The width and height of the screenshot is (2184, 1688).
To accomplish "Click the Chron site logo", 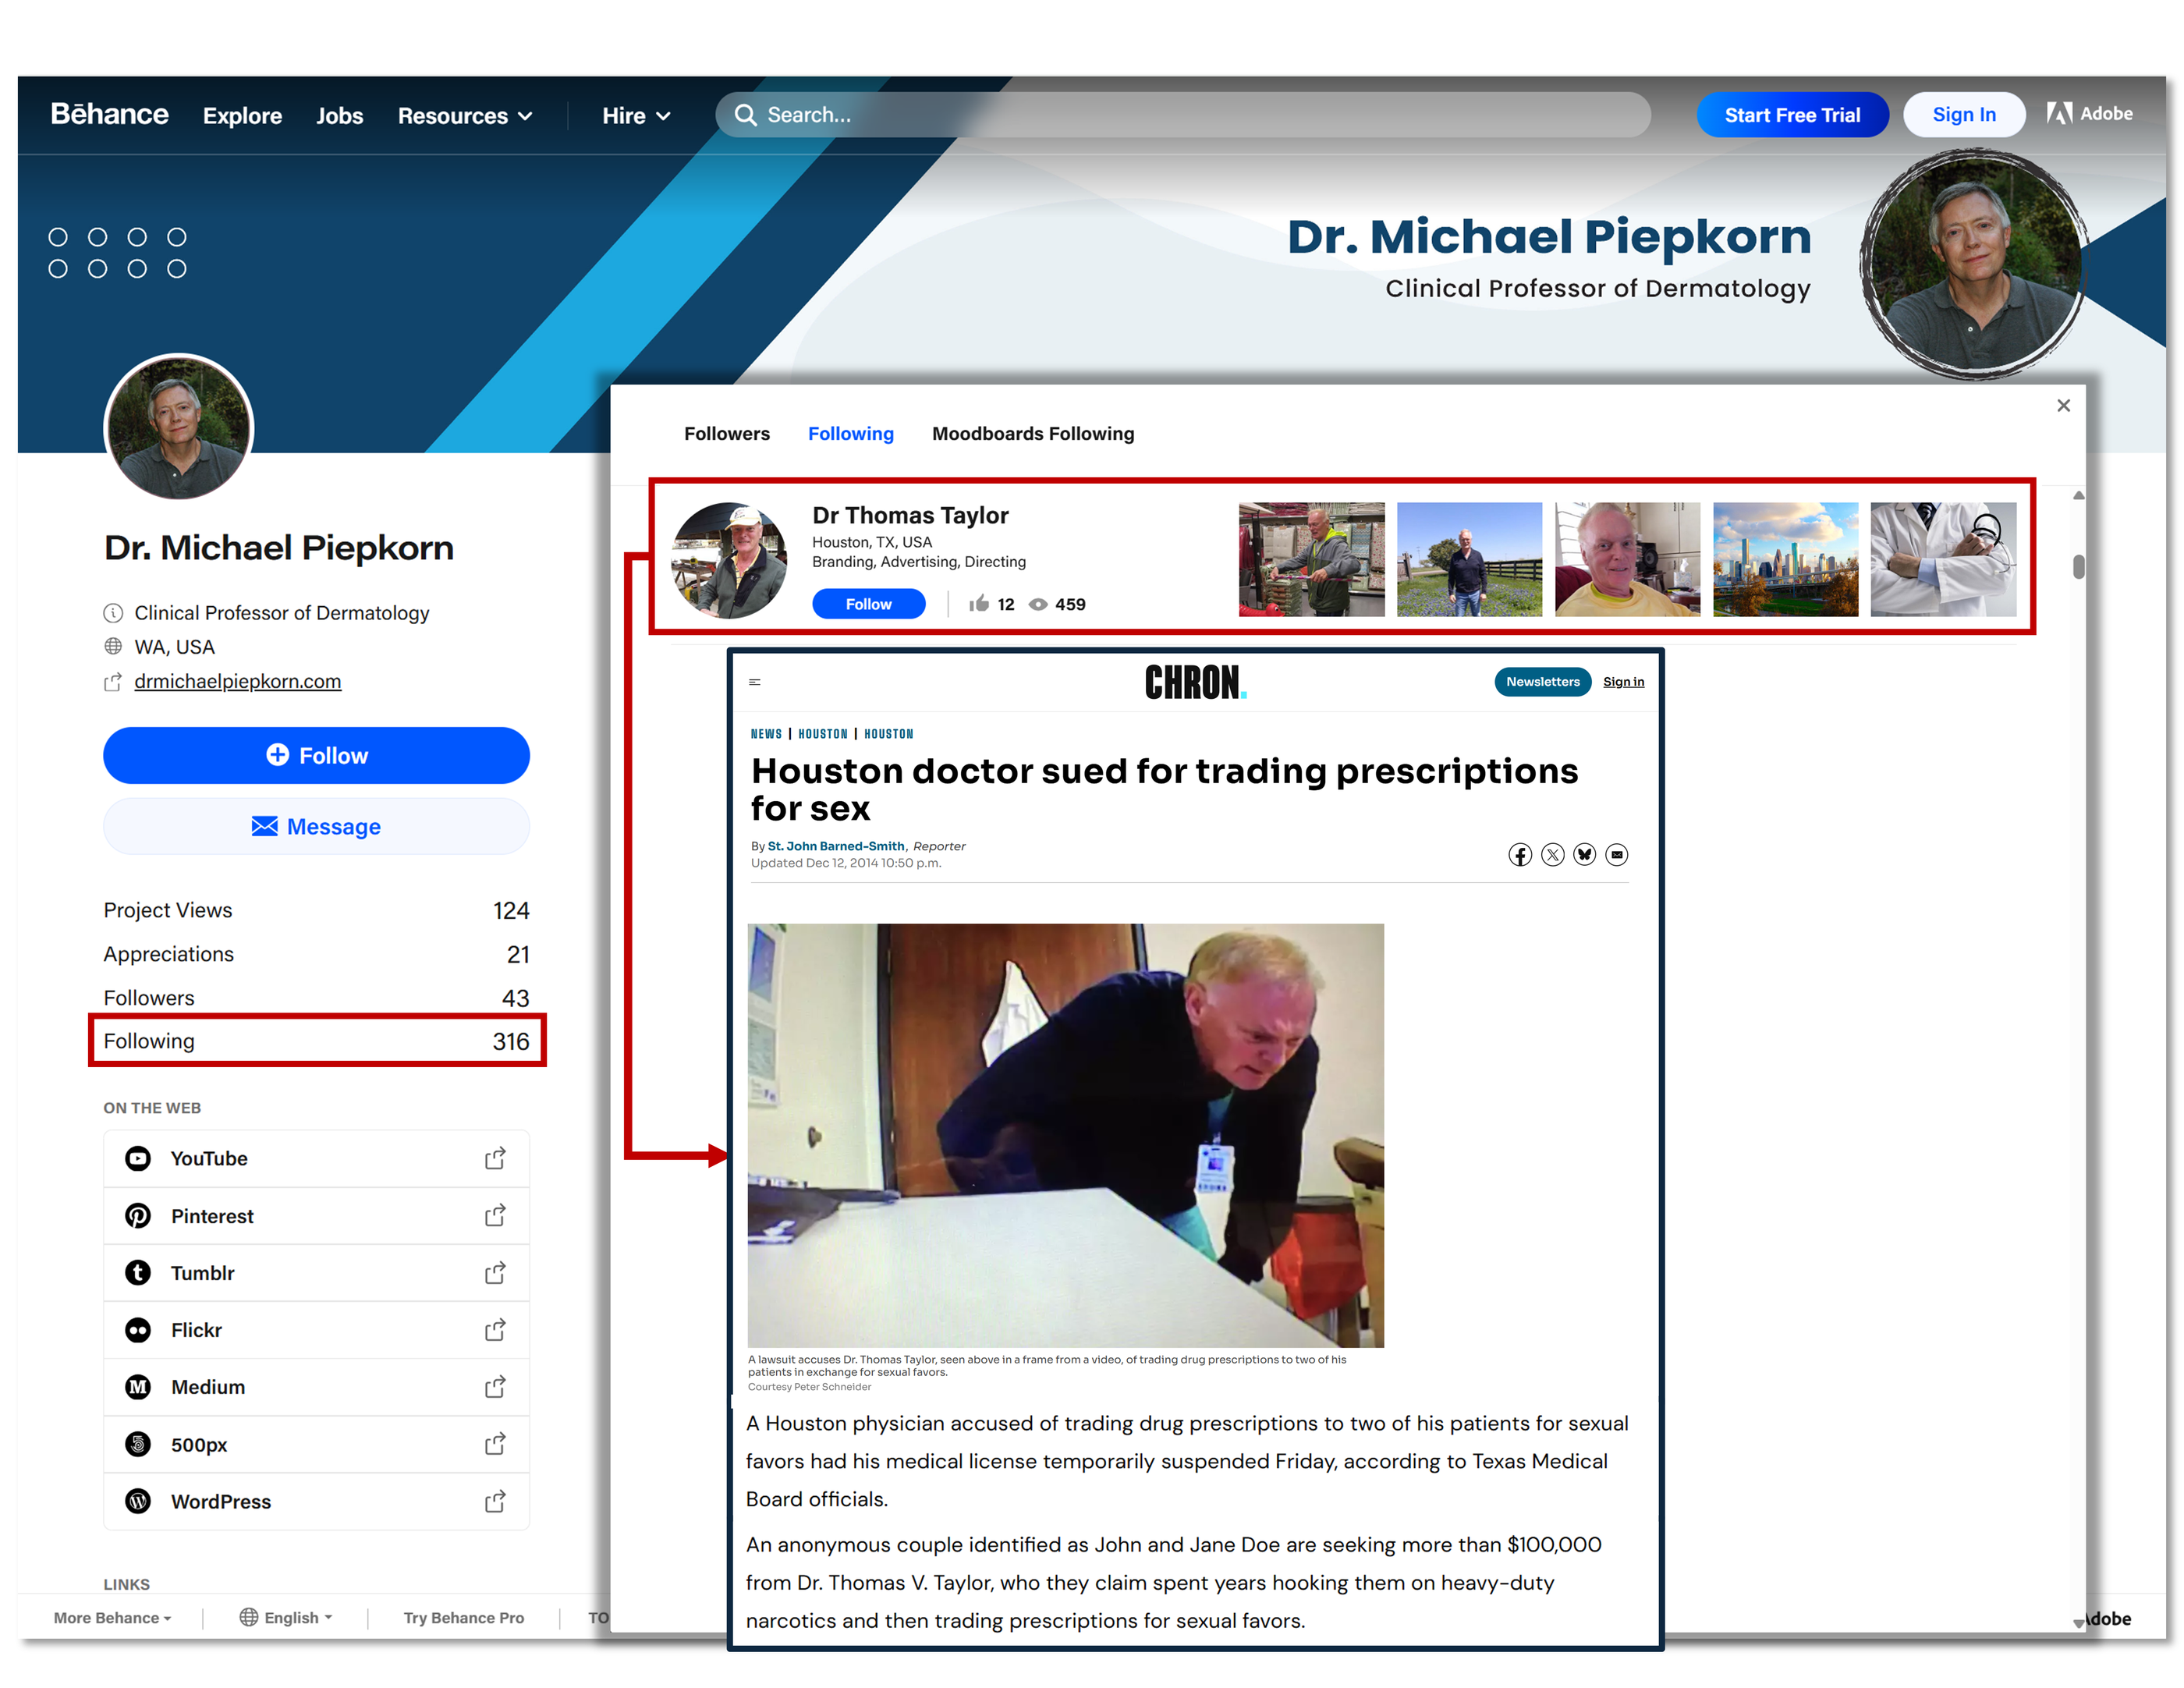I will 1195,682.
